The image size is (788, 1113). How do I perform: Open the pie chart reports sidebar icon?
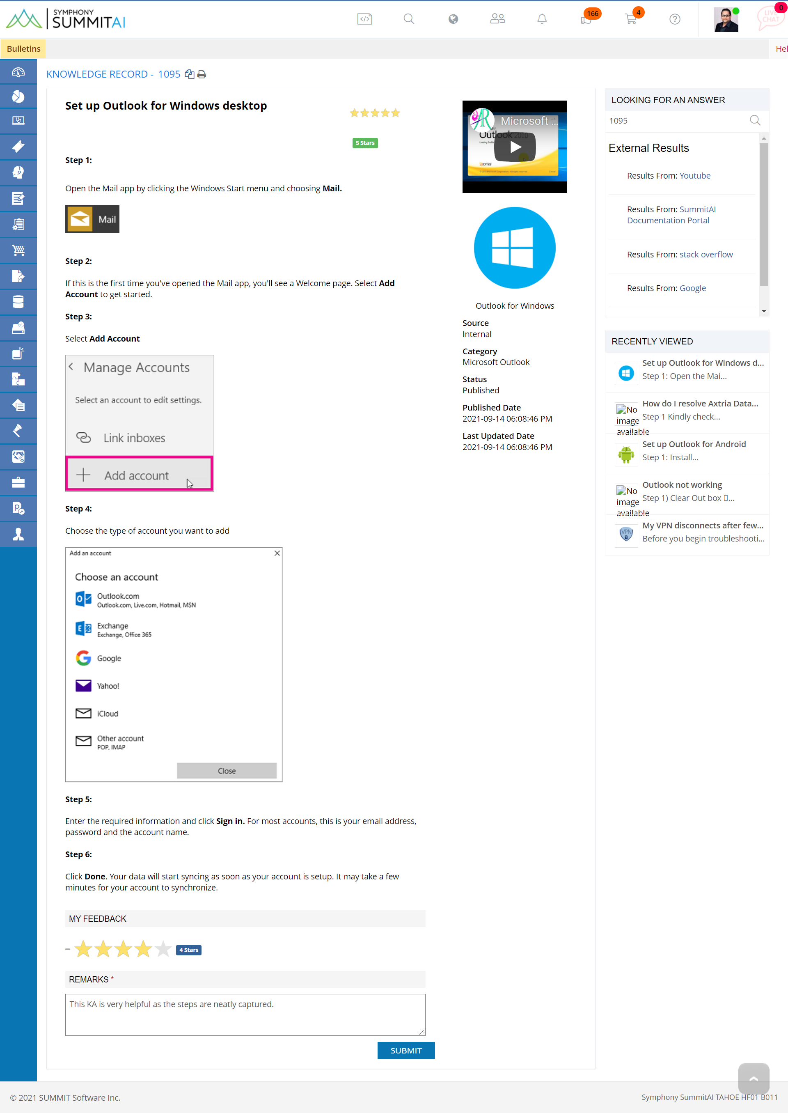[18, 97]
